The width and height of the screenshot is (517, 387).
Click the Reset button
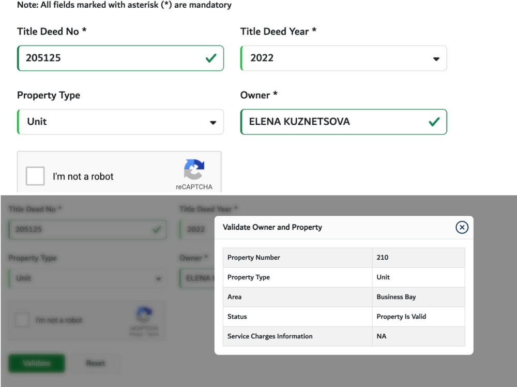(x=96, y=363)
